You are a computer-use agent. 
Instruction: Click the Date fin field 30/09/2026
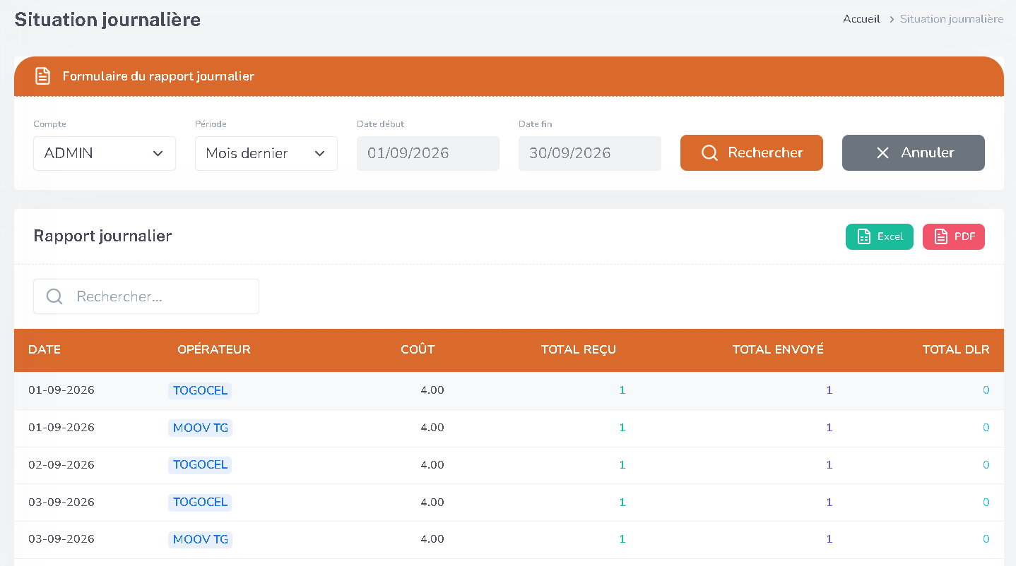(x=590, y=153)
